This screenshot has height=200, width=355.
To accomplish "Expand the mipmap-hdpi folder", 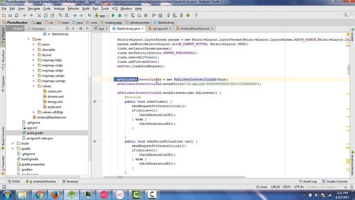I will (x=34, y=60).
